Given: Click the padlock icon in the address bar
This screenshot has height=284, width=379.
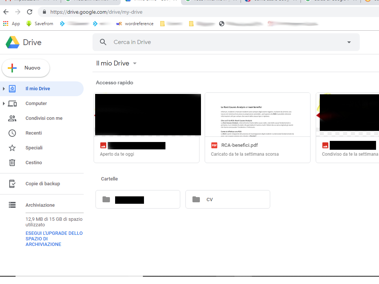Looking at the screenshot, I should pos(44,12).
